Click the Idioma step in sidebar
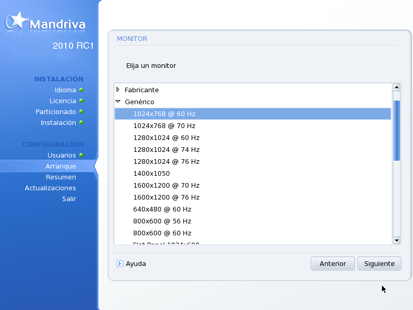The image size is (413, 310). tap(65, 90)
